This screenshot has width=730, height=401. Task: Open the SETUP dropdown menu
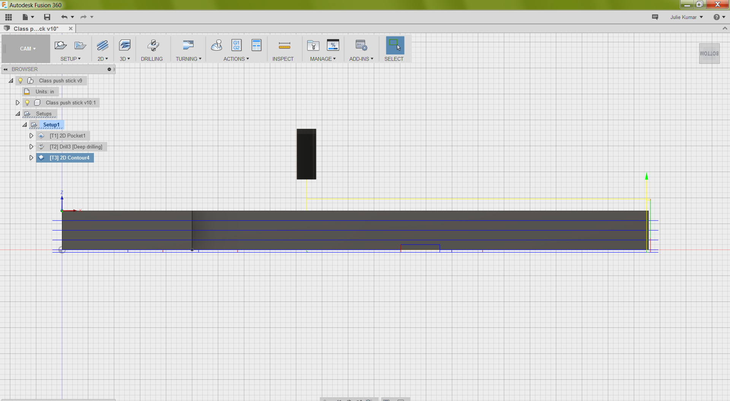click(x=70, y=59)
